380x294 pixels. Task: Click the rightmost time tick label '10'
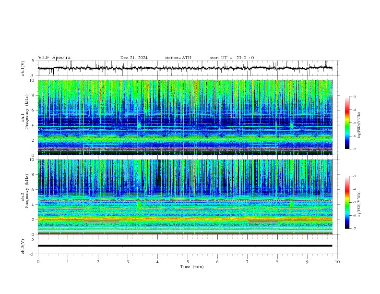point(337,262)
